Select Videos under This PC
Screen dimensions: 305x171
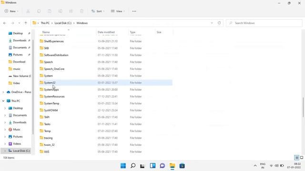coord(17,143)
